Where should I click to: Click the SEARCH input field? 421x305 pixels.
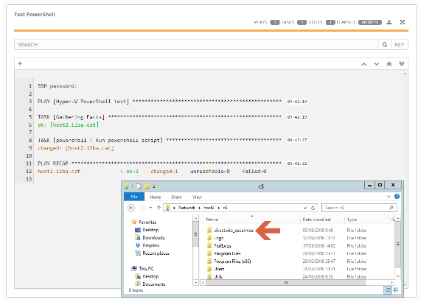coord(196,45)
